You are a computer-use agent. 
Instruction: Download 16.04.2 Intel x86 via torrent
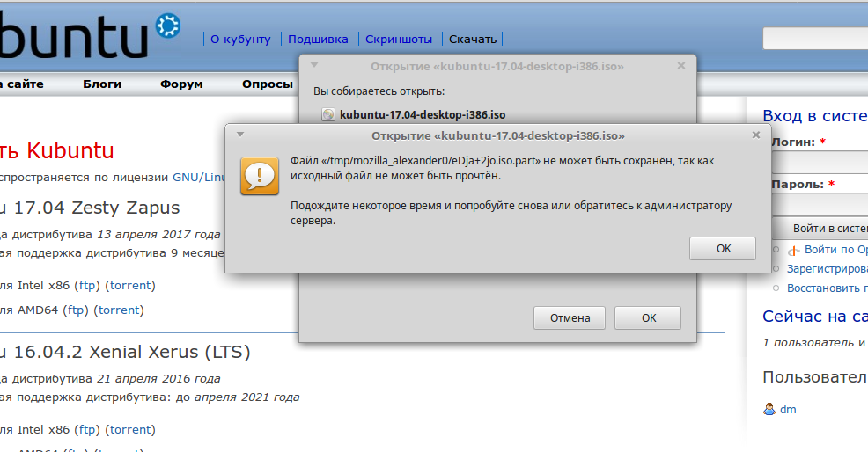tap(130, 429)
